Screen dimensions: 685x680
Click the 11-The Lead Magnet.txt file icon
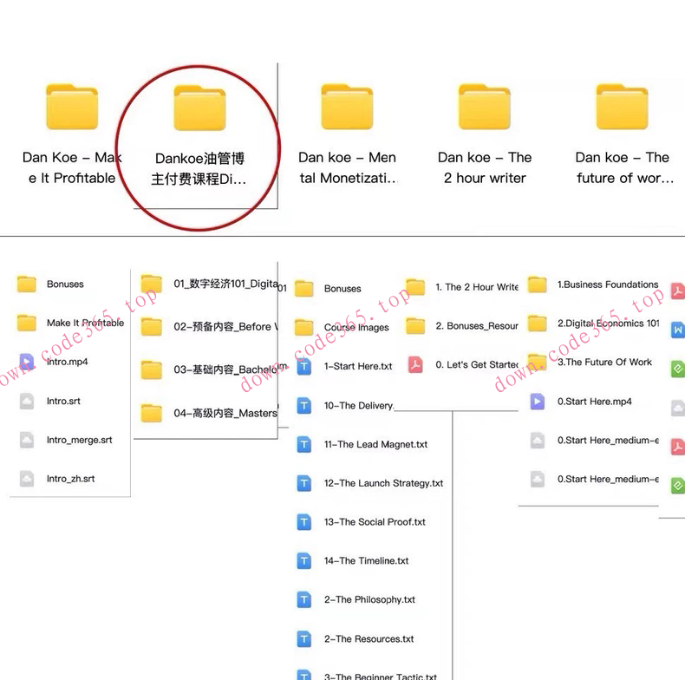pos(304,444)
